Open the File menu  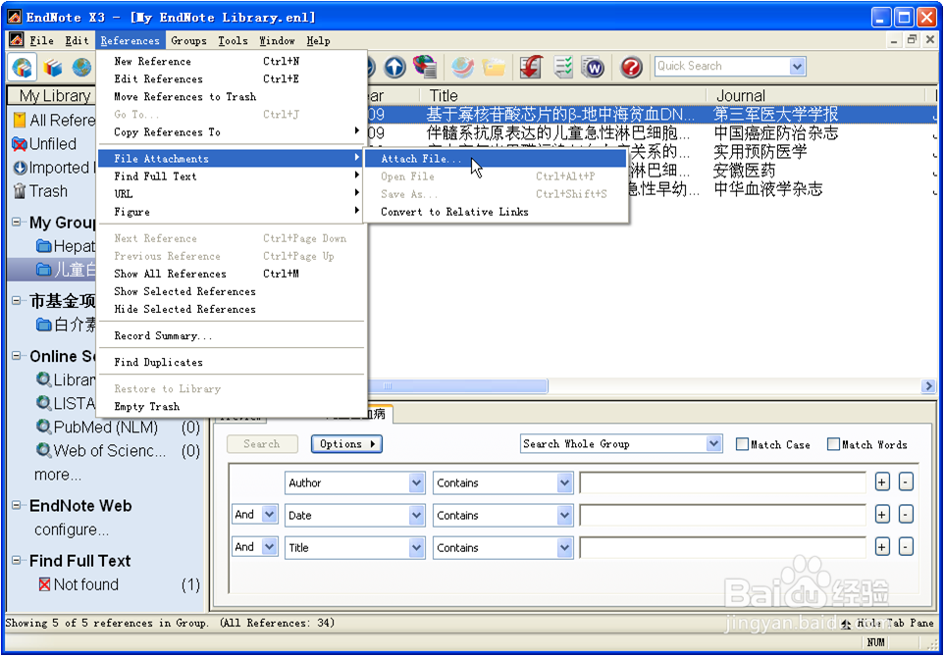click(41, 41)
